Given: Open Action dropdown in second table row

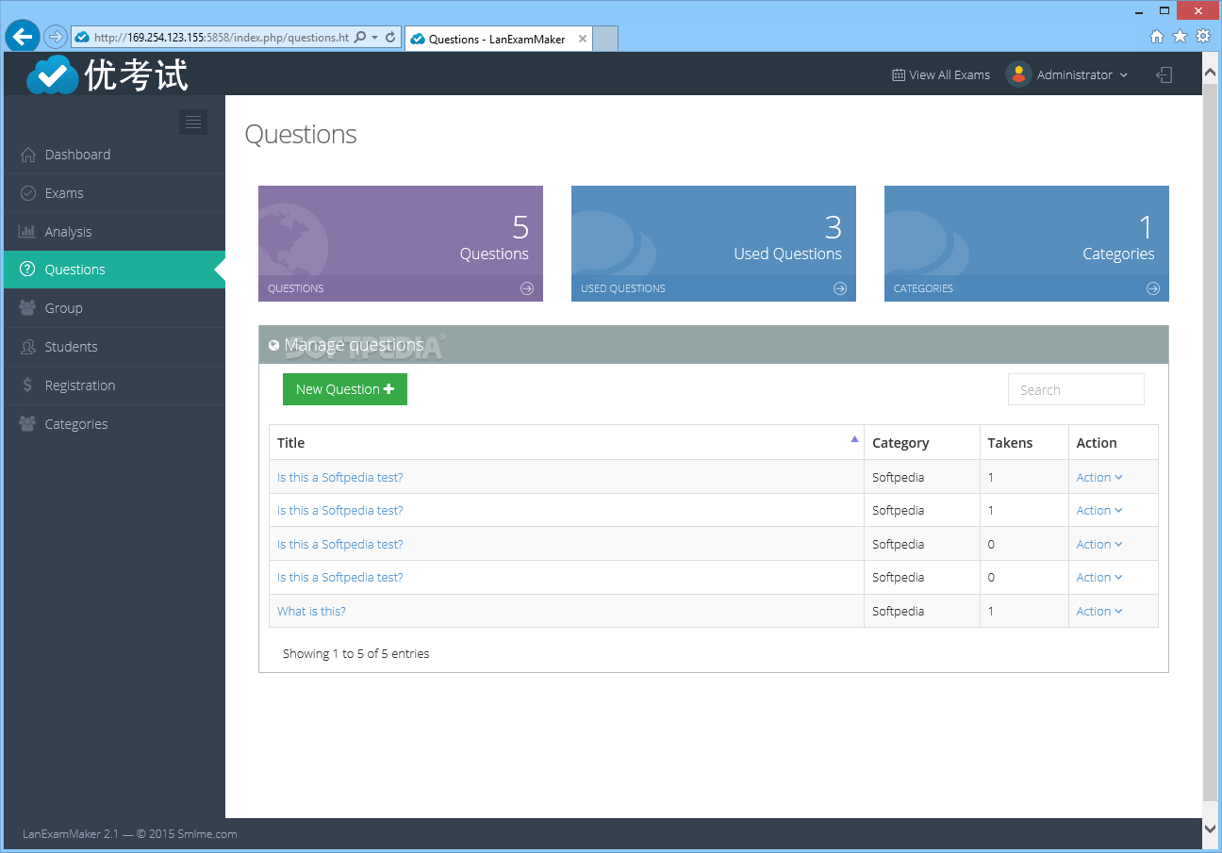Looking at the screenshot, I should [1099, 510].
